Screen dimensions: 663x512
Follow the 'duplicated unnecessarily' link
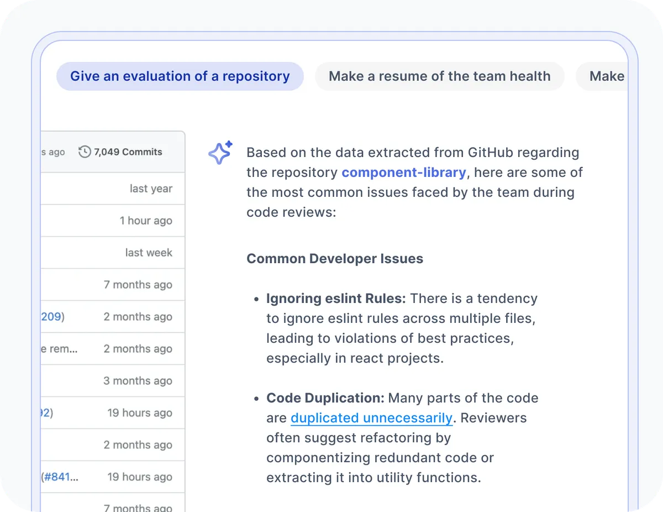[x=372, y=418]
